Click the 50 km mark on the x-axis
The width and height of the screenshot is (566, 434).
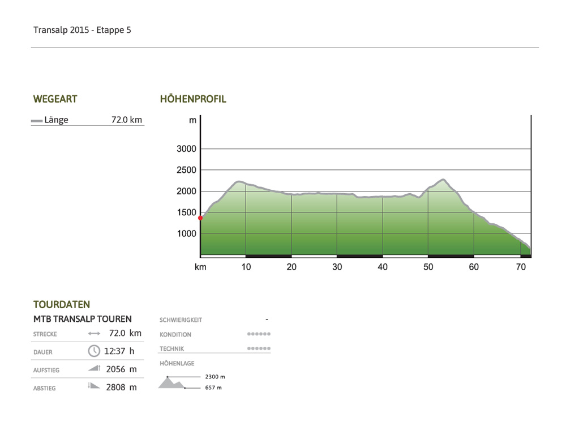[x=428, y=267]
